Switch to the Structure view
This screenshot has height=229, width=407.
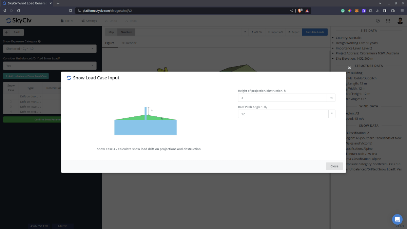(x=126, y=32)
